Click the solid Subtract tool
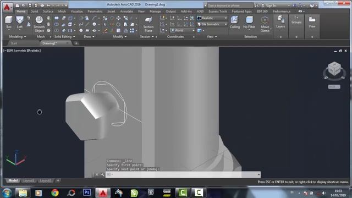 coord(57,24)
